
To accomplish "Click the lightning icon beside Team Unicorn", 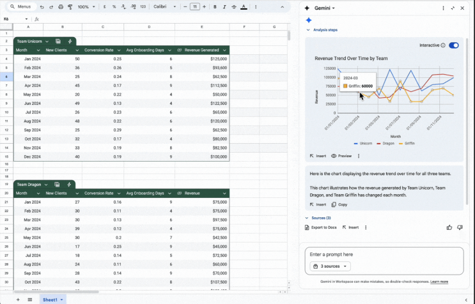I will click(x=70, y=42).
